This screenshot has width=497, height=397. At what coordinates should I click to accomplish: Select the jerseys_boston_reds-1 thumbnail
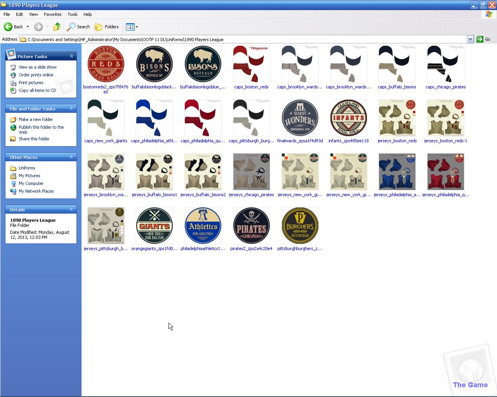(446, 118)
